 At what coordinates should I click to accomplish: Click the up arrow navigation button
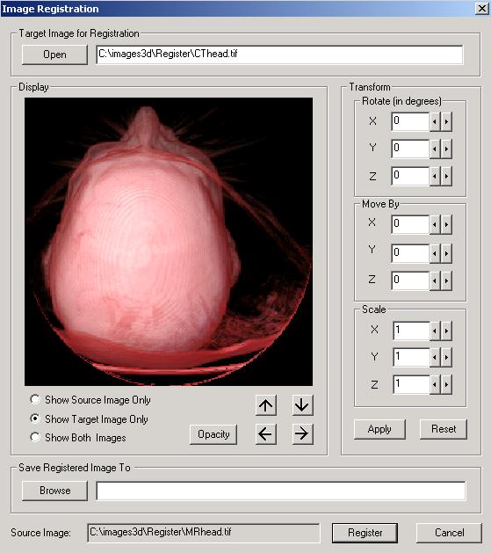click(x=266, y=405)
